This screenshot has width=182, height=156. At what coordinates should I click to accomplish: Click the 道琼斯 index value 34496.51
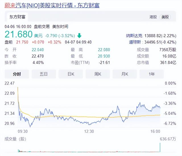pyautogui.click(x=153, y=42)
